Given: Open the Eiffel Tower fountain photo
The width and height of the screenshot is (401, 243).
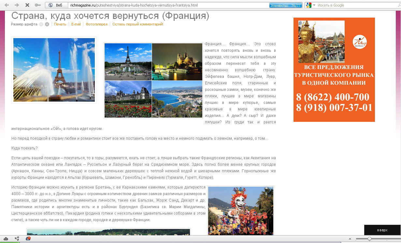Looking at the screenshot, I should click(54, 70).
